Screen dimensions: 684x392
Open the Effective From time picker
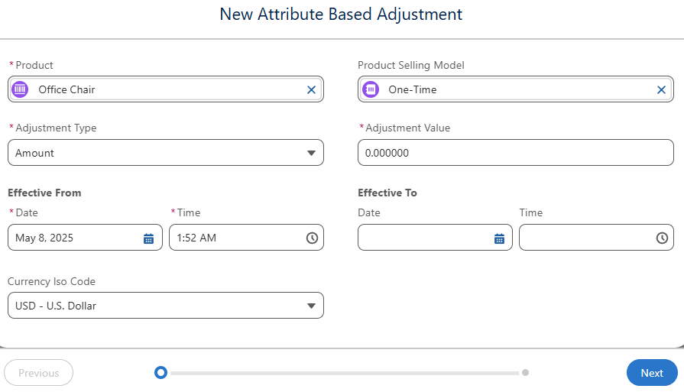[312, 238]
